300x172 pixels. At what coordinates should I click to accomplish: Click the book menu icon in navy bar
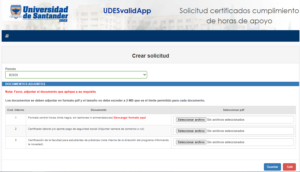tap(7, 36)
